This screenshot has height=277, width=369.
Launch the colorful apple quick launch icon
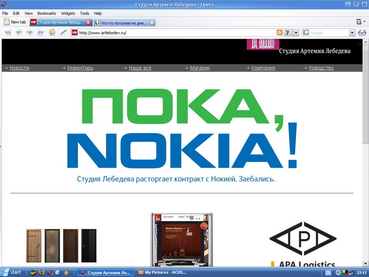pyautogui.click(x=33, y=273)
